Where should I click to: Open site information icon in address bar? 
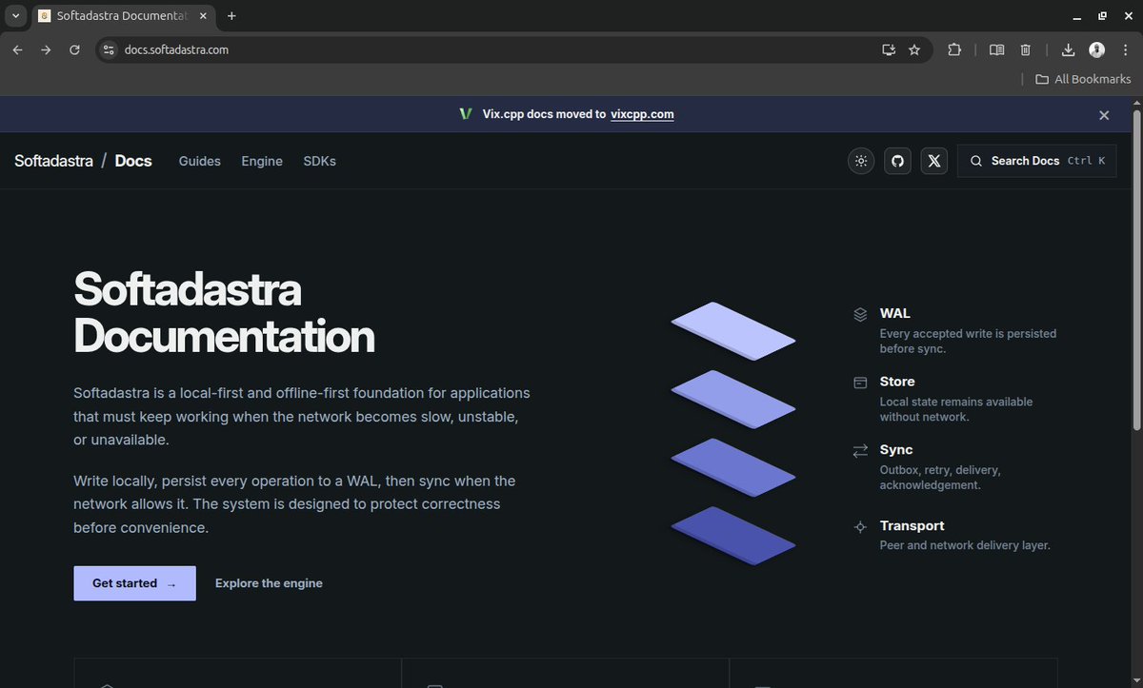tap(109, 49)
